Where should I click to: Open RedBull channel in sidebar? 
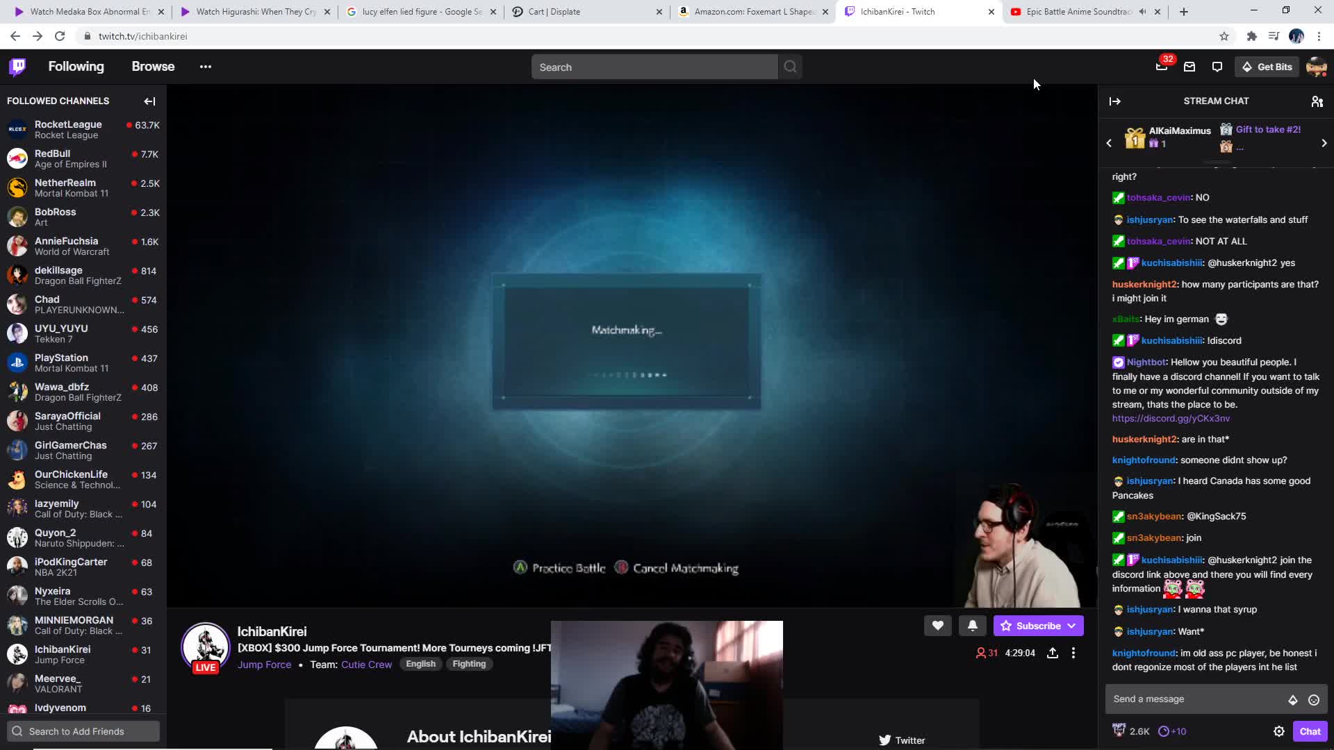coord(83,159)
